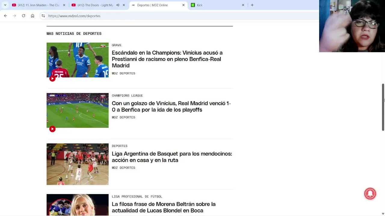
Task: Go back to previous page
Action: (x=5, y=16)
